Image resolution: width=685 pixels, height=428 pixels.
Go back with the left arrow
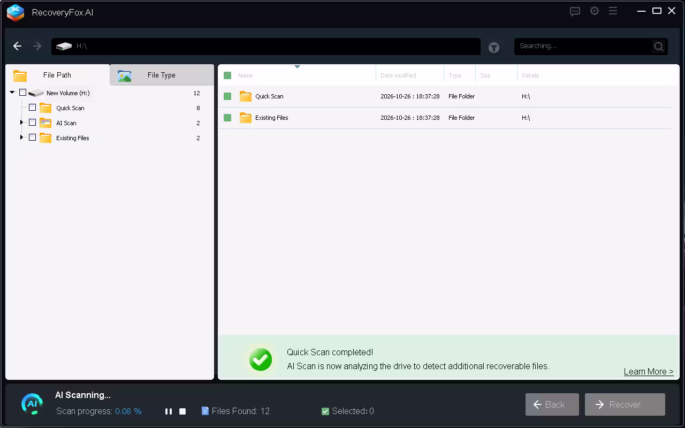(x=18, y=46)
